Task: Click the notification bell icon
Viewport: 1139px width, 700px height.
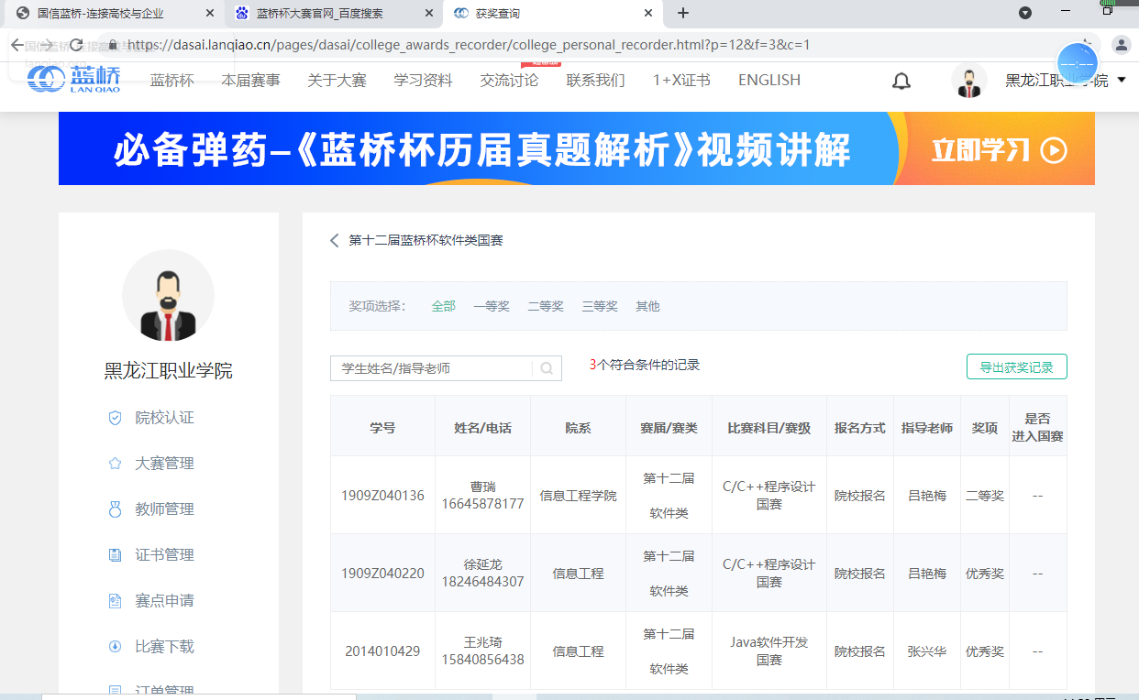Action: (x=901, y=81)
